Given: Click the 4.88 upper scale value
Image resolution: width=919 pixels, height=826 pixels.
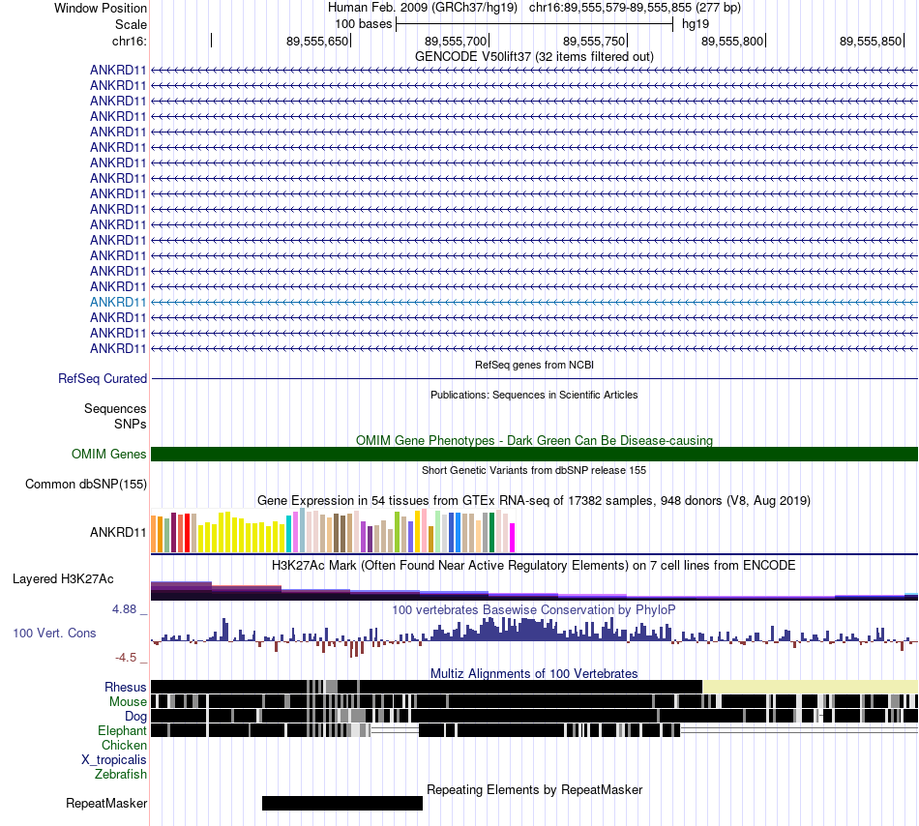Looking at the screenshot, I should (x=124, y=610).
